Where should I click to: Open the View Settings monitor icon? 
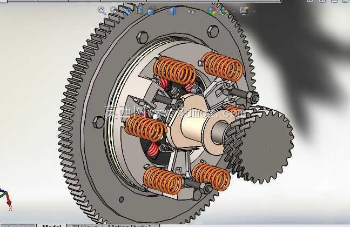click(244, 10)
